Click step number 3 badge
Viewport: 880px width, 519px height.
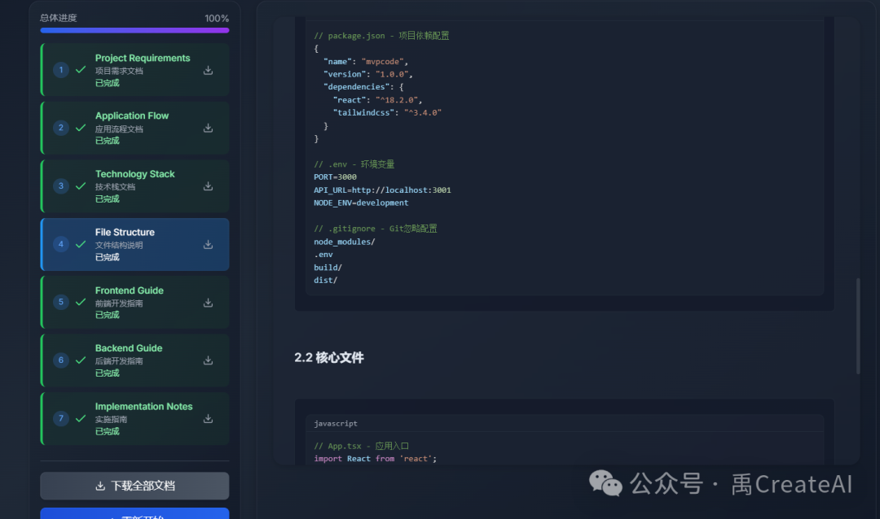pyautogui.click(x=60, y=186)
